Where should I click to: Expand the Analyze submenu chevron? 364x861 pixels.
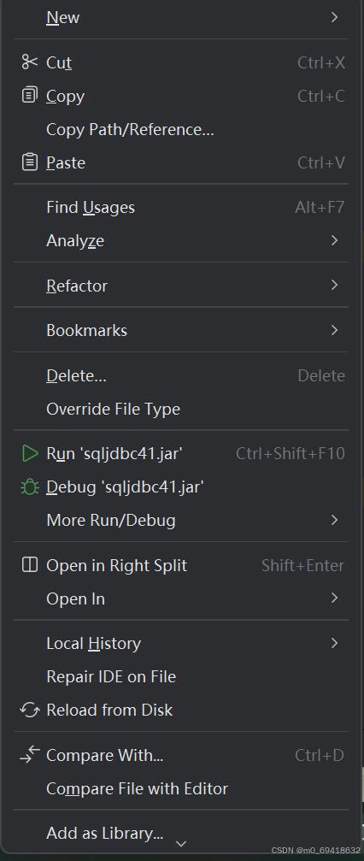tap(334, 240)
